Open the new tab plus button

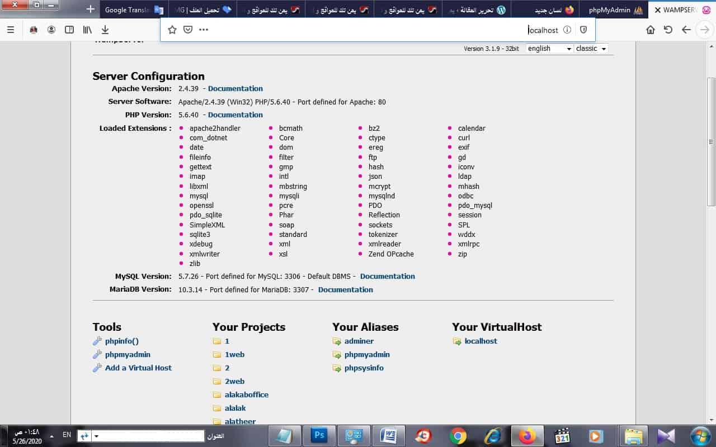[x=90, y=9]
